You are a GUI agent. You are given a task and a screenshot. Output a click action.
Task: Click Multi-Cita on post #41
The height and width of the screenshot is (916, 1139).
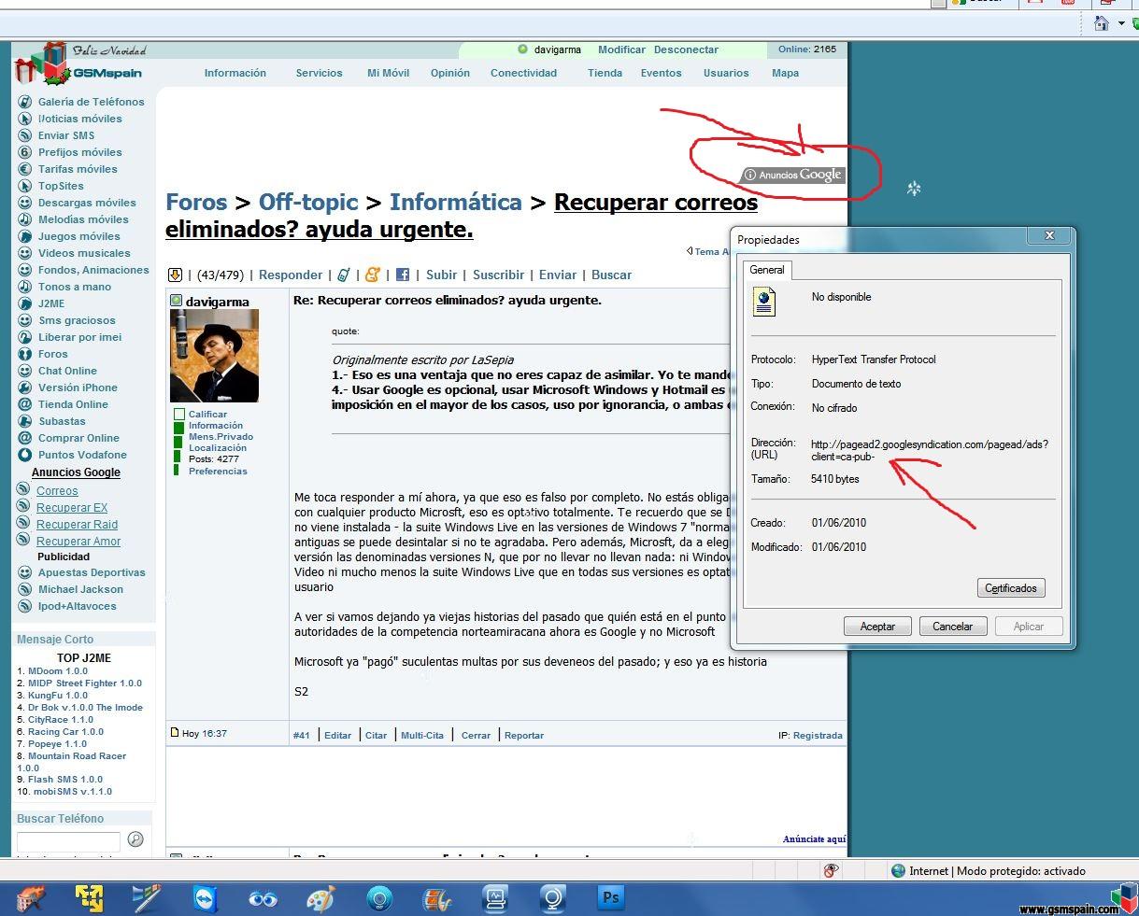422,735
